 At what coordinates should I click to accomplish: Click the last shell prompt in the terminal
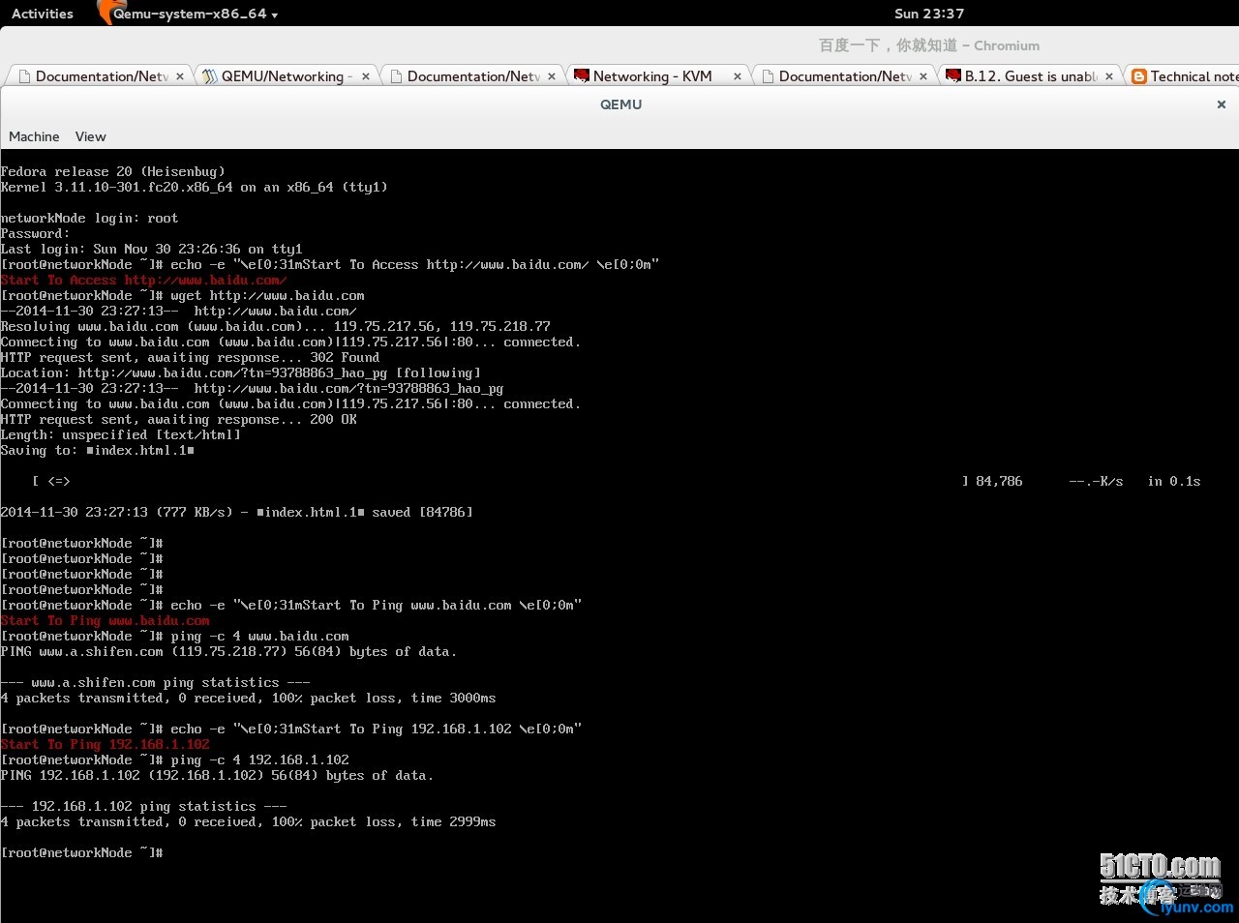pyautogui.click(x=82, y=853)
